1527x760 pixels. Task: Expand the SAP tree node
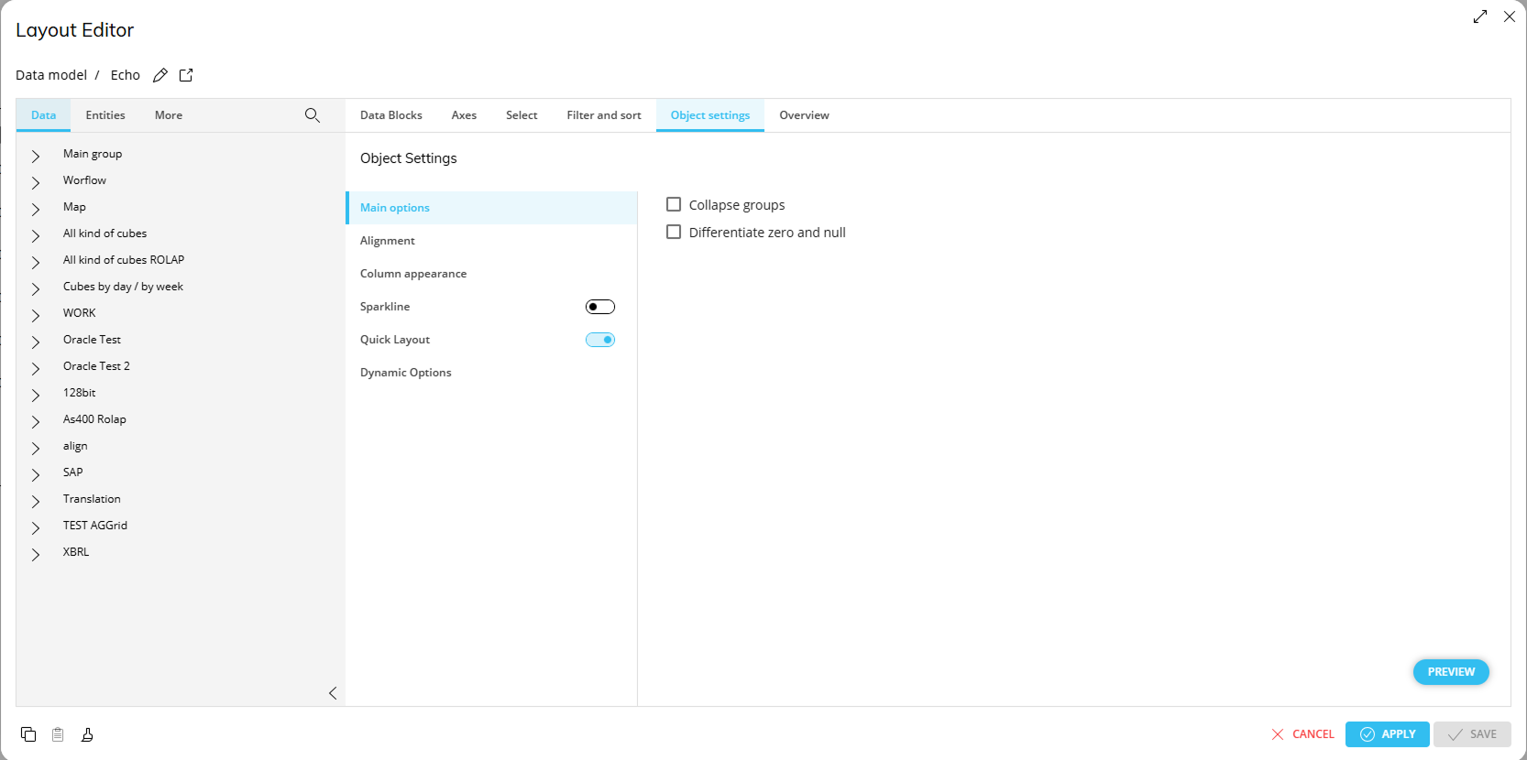point(36,474)
